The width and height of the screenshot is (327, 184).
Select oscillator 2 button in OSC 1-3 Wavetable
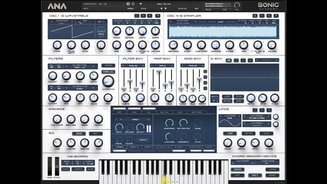tap(143, 16)
